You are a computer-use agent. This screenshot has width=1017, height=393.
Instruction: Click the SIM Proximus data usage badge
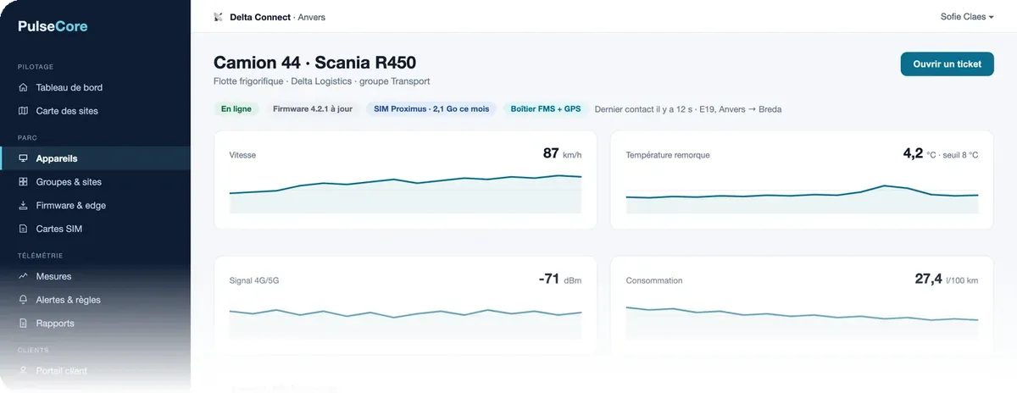(431, 109)
